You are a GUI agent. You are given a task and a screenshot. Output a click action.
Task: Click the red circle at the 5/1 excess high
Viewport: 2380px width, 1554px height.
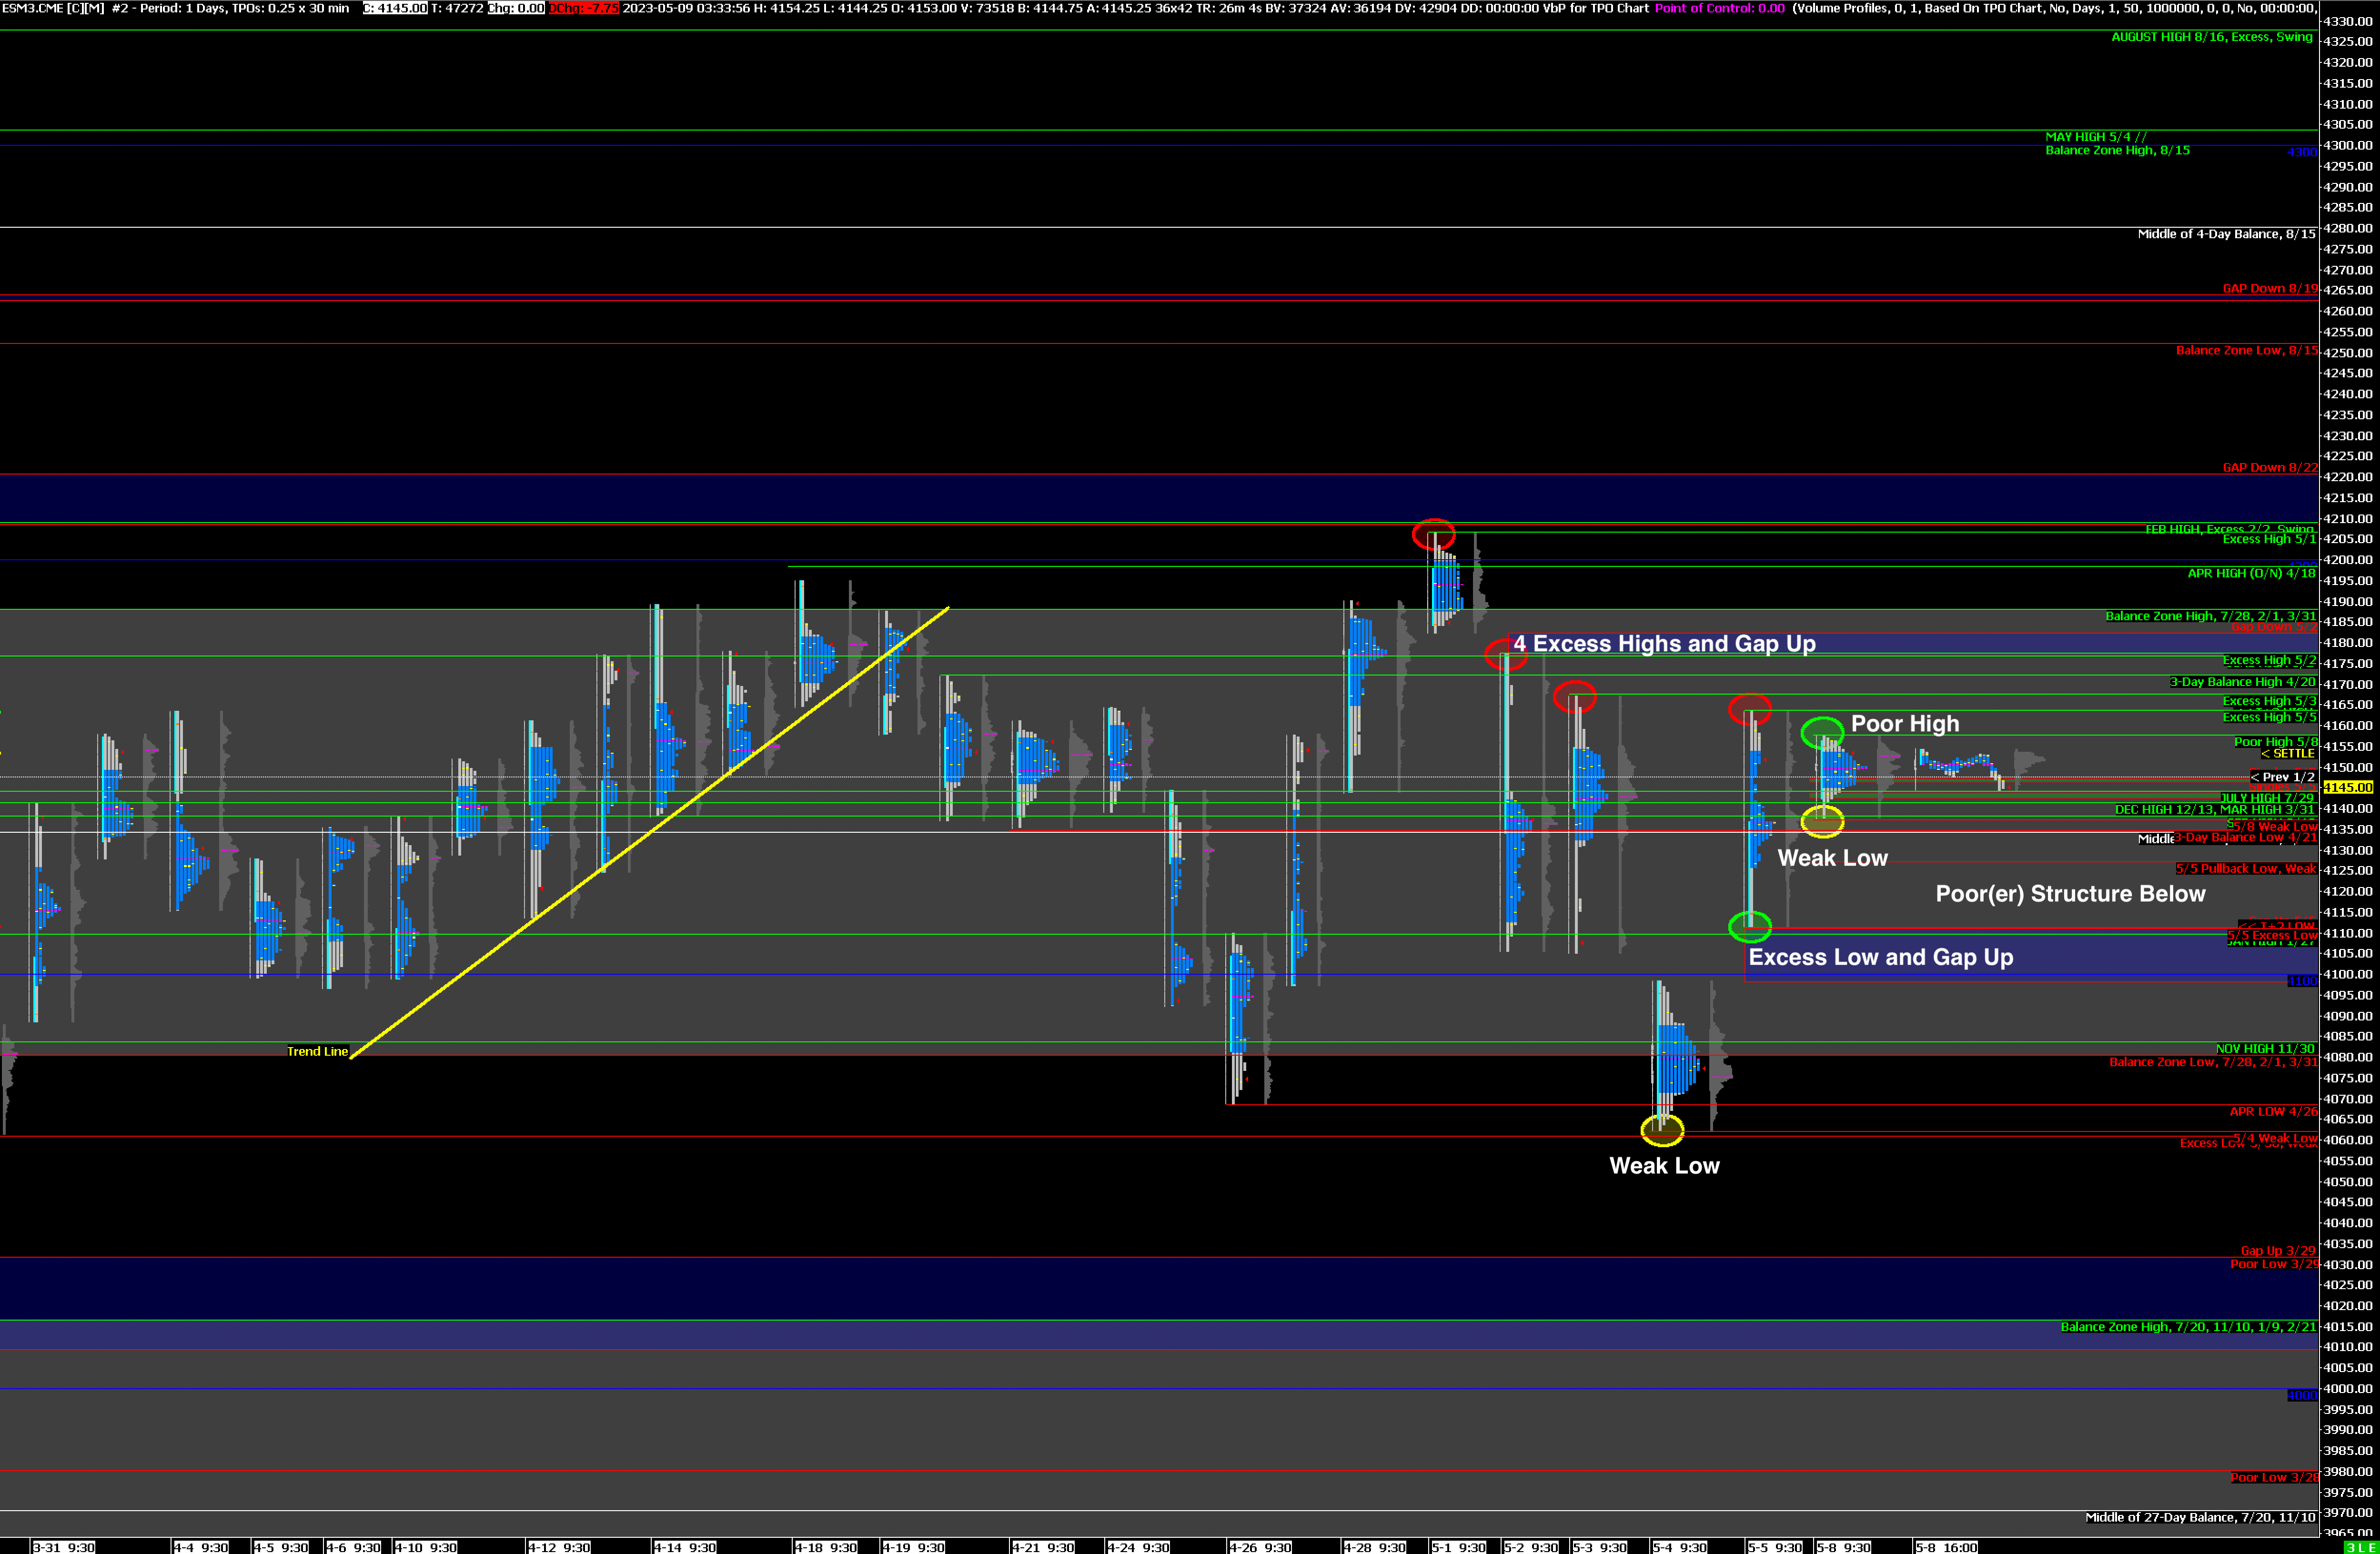pos(1433,534)
